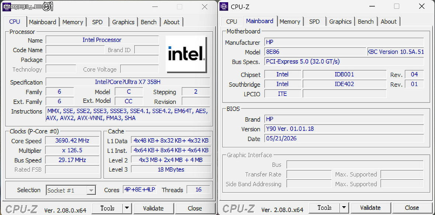
Task: Open the Memory tab in the right window
Action: click(290, 21)
